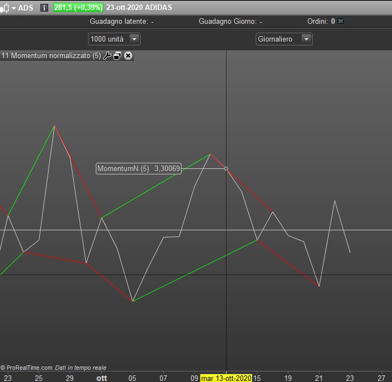
Task: Click the duplicate indicator panel icon
Action: [117, 56]
